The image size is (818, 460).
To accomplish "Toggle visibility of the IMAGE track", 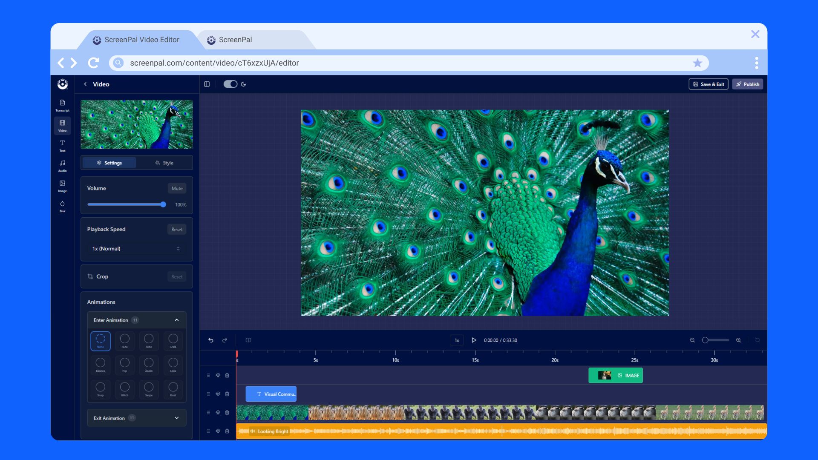I will pyautogui.click(x=217, y=375).
